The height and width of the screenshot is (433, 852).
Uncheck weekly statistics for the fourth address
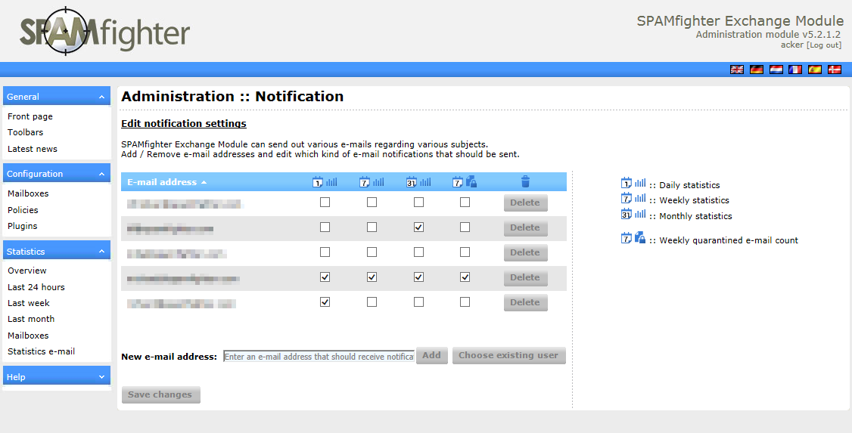tap(372, 277)
